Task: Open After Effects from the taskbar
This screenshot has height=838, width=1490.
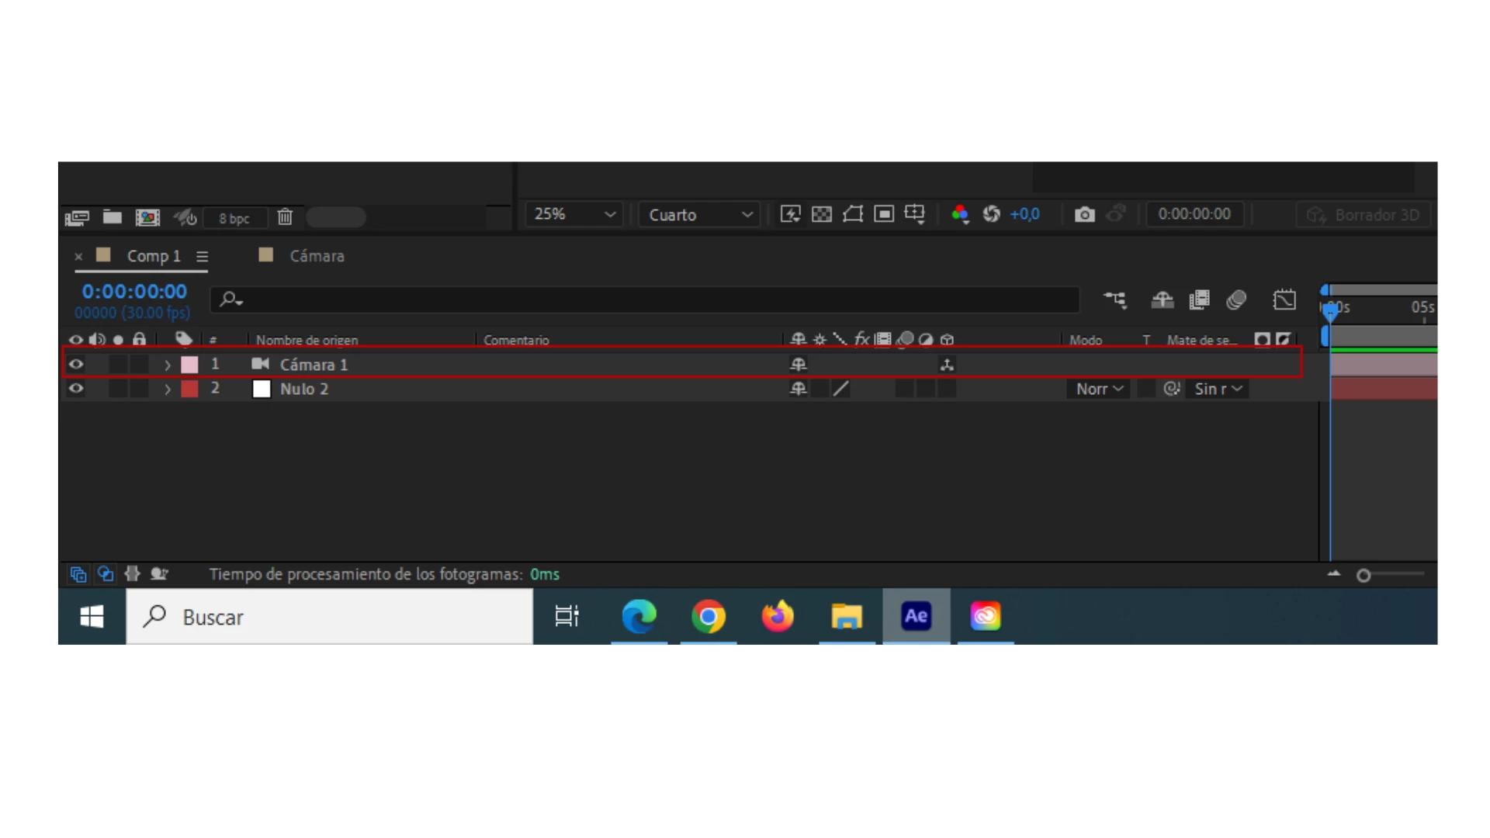Action: [x=916, y=617]
